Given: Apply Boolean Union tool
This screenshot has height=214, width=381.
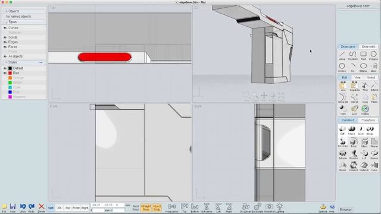Looking at the screenshot, I should [351, 130].
